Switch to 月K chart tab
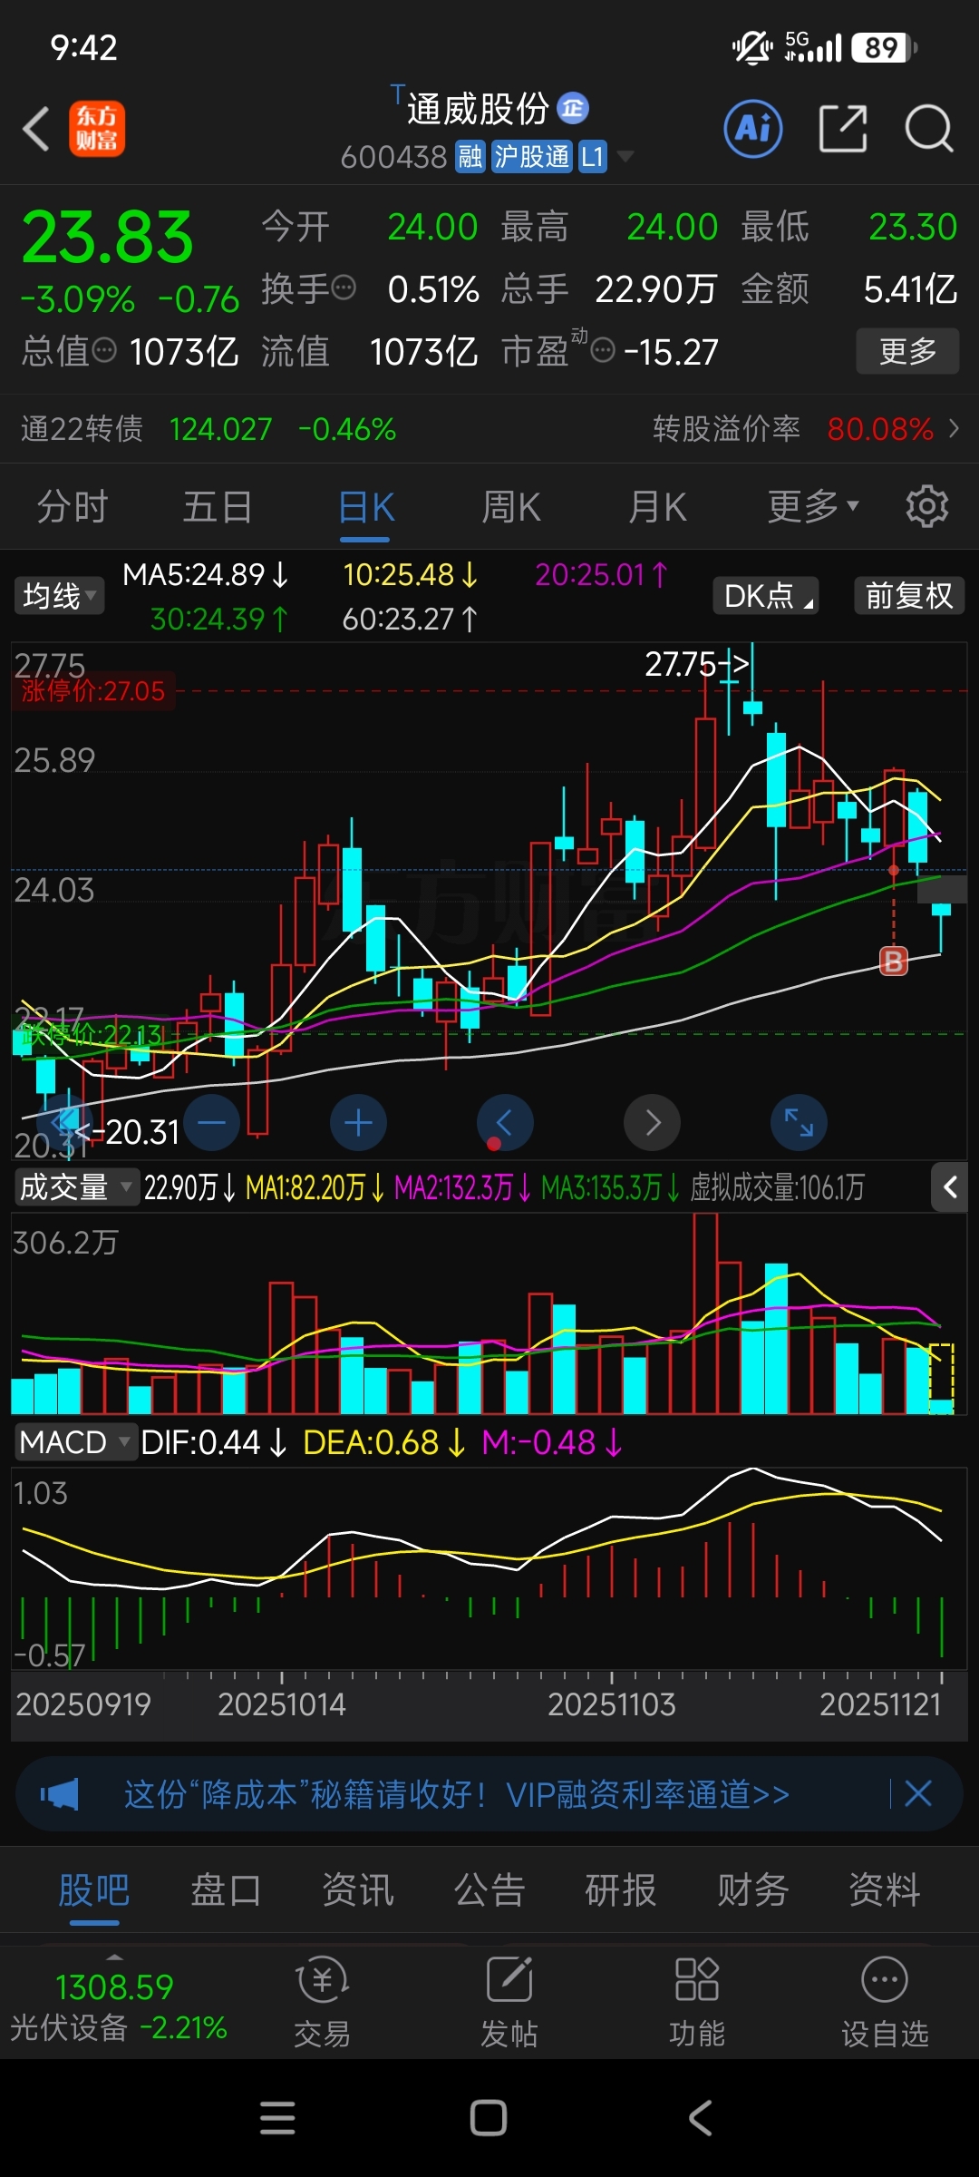Viewport: 979px width, 2177px height. tap(658, 506)
